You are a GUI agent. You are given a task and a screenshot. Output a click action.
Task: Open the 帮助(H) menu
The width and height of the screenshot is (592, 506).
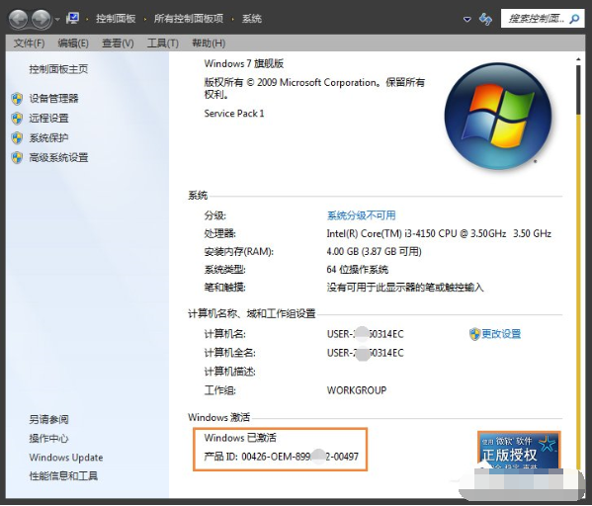(x=209, y=43)
